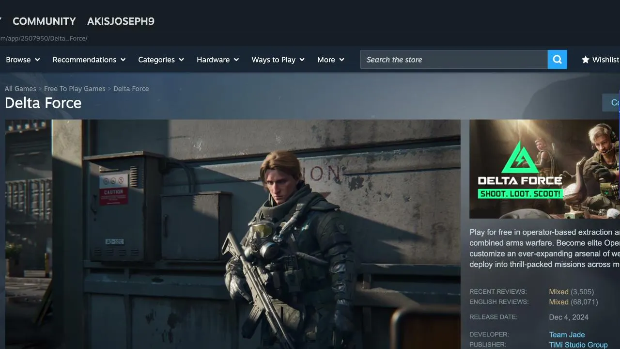Click the Delta Force page title
The image size is (620, 349).
coord(43,103)
